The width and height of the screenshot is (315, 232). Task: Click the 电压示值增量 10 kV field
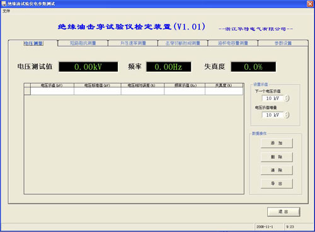[273, 115]
